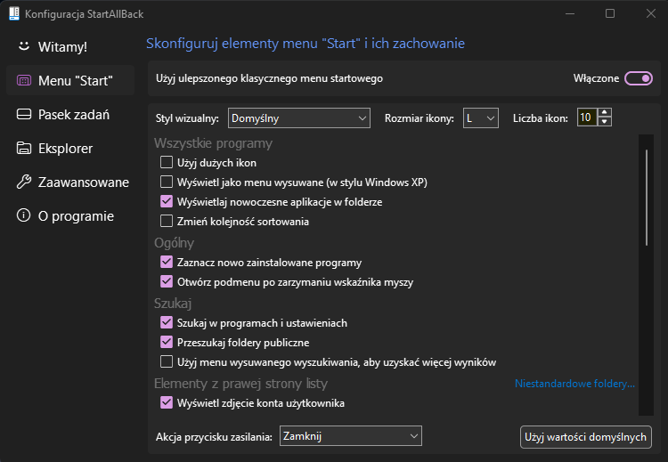Click the settings list vertical scrollbar thumb
The width and height of the screenshot is (668, 462).
click(x=647, y=198)
